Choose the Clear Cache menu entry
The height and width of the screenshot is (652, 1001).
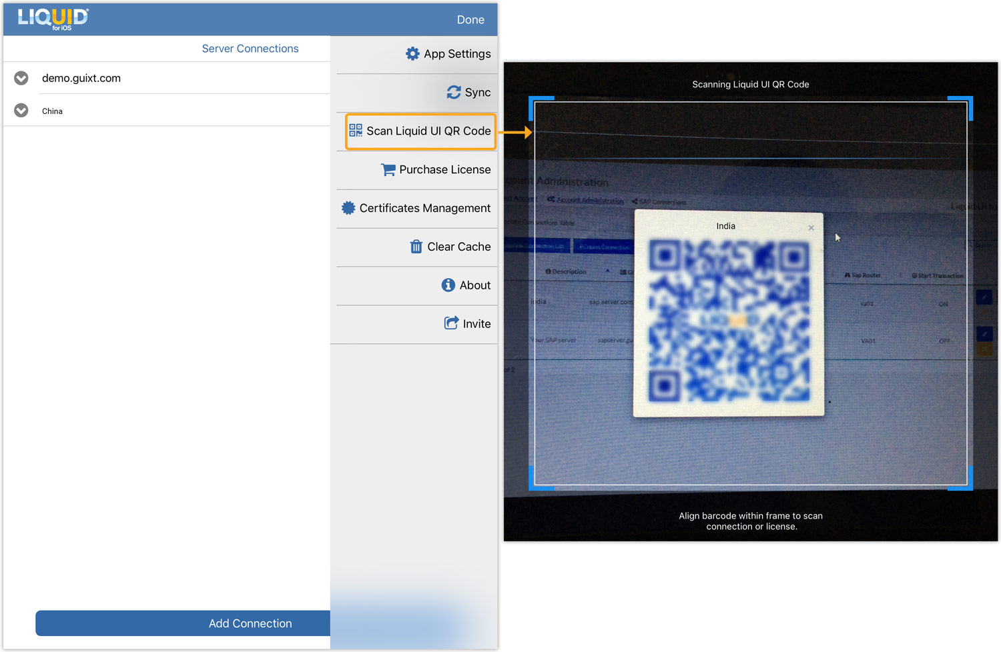[x=458, y=247]
